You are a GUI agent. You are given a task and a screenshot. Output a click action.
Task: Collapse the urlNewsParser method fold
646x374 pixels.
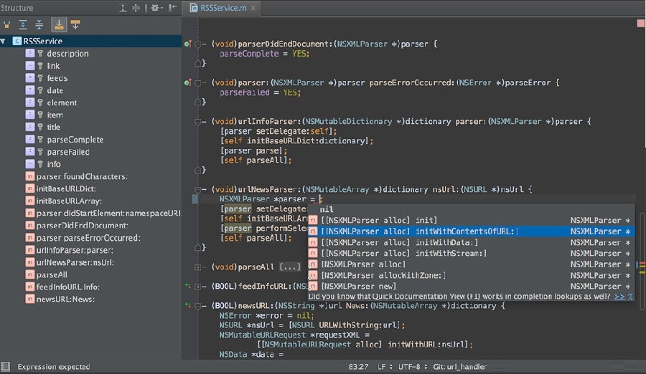tap(198, 190)
